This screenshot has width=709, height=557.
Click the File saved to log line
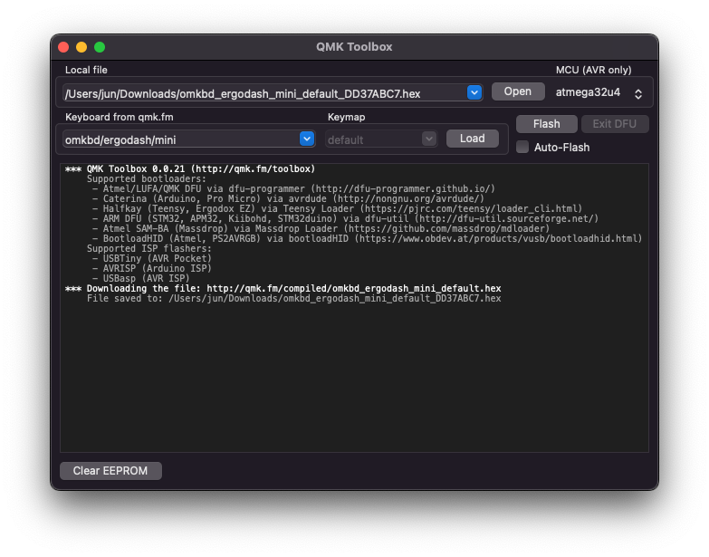point(294,298)
